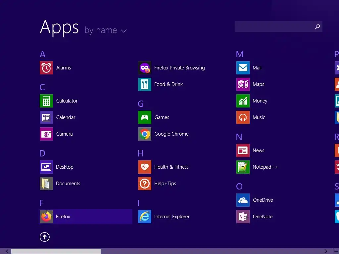The image size is (339, 254).
Task: Open the Money chart icon
Action: pyautogui.click(x=243, y=101)
